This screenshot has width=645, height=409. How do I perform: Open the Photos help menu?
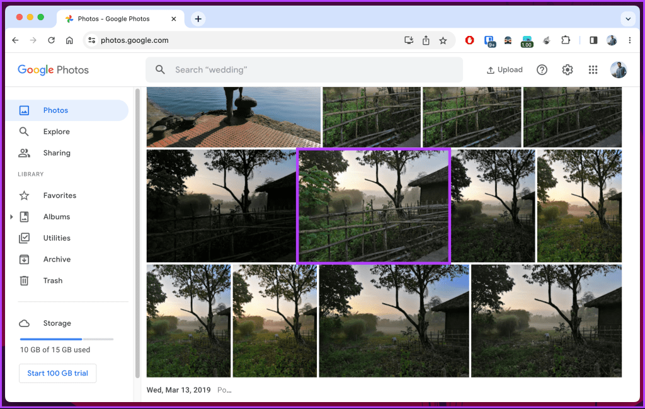pyautogui.click(x=542, y=69)
